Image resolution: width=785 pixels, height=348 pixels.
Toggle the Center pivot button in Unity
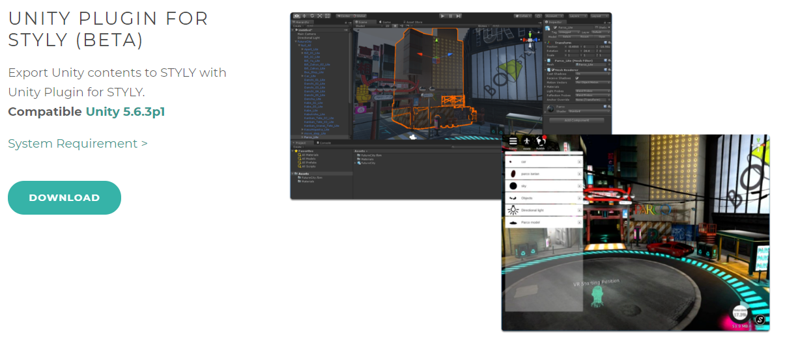(x=344, y=16)
